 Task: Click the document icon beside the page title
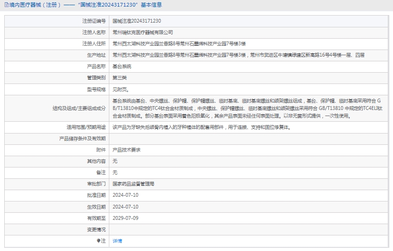(x=6, y=5)
